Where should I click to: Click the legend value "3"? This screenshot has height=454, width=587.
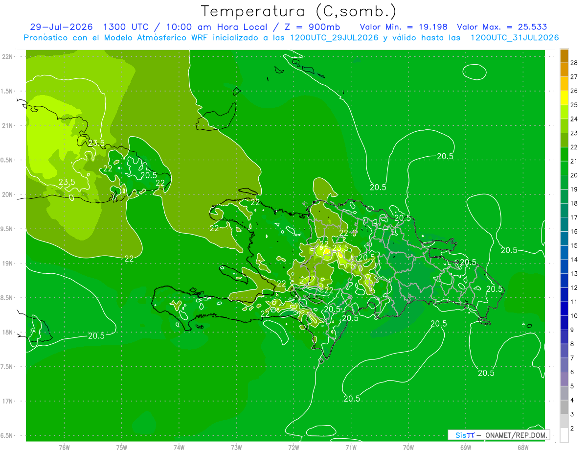tap(572, 414)
